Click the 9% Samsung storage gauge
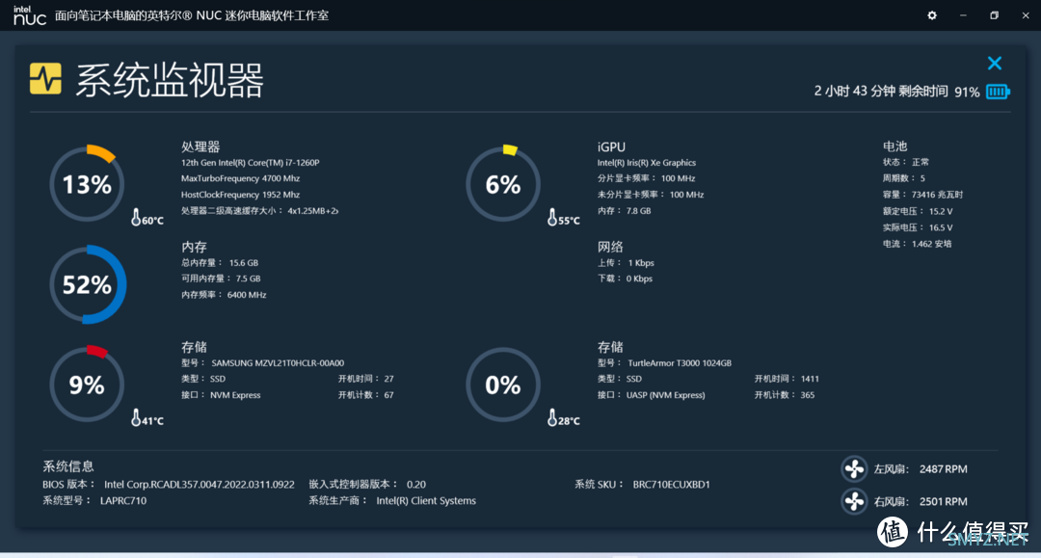Viewport: 1041px width, 558px height. (x=87, y=385)
